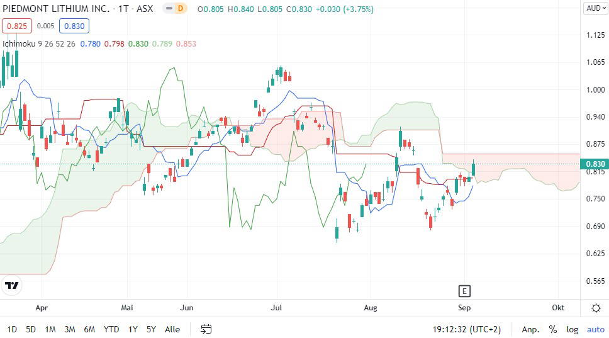Click the Ichimoku value 0.780 in blue
Image resolution: width=609 pixels, height=338 pixels.
coord(90,44)
